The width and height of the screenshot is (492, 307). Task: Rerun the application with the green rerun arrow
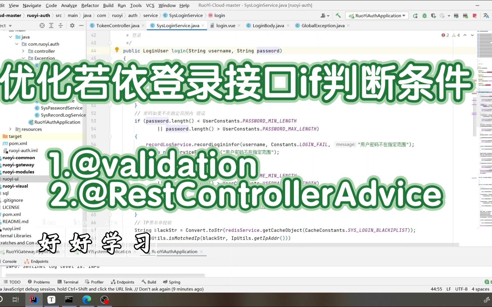415,16
